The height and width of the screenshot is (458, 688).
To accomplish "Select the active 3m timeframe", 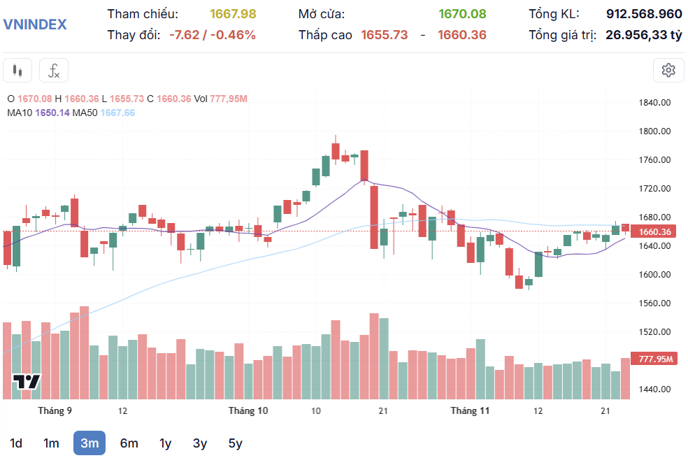I will pyautogui.click(x=89, y=443).
